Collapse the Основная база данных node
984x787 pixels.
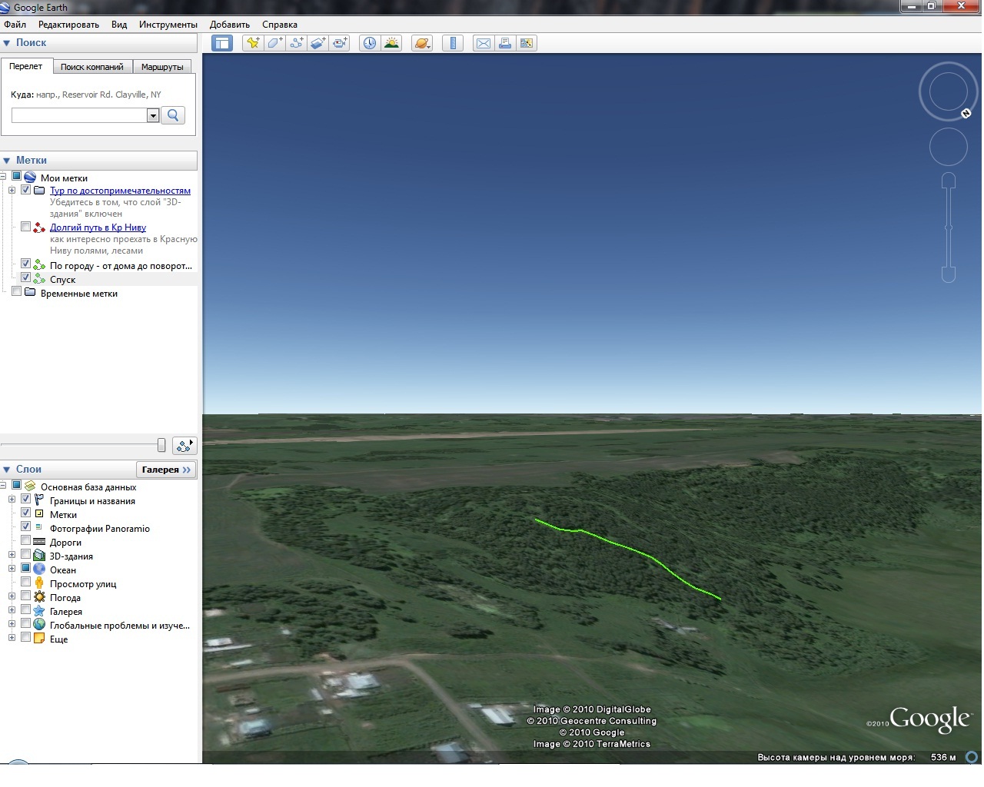point(2,486)
